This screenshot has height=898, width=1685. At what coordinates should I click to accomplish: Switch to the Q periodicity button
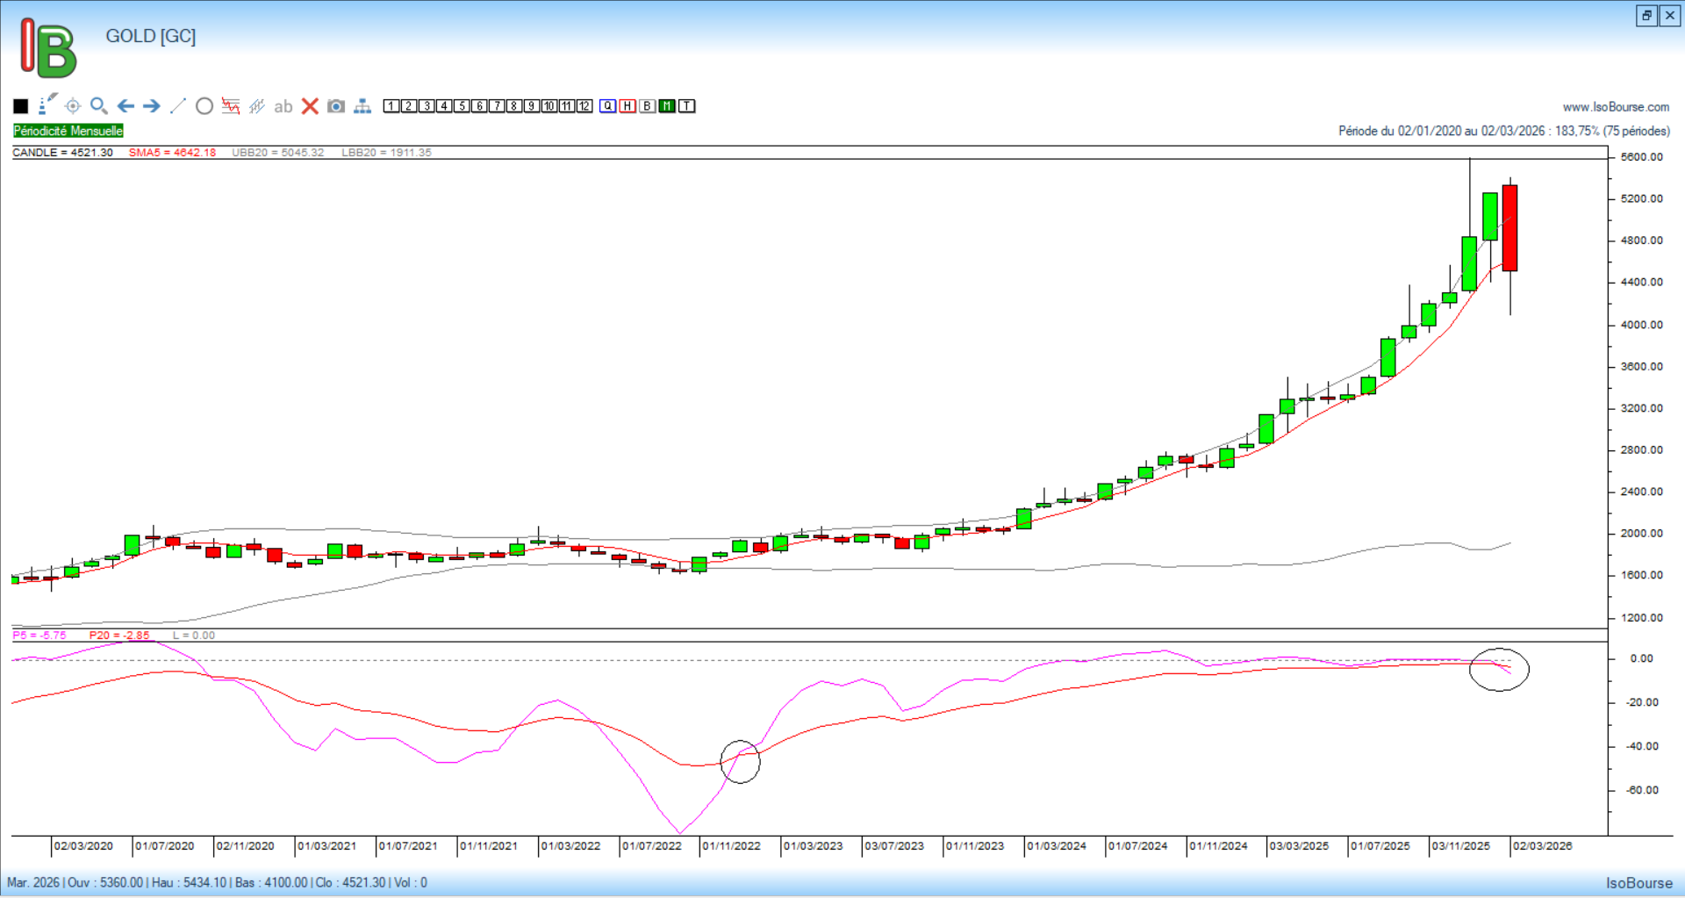[608, 106]
